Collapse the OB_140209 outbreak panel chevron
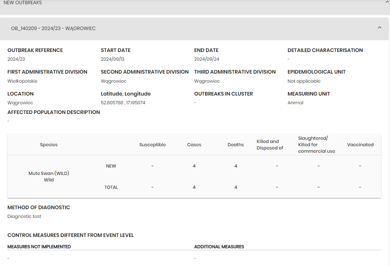Screen dimensions: 390x266 (380, 28)
